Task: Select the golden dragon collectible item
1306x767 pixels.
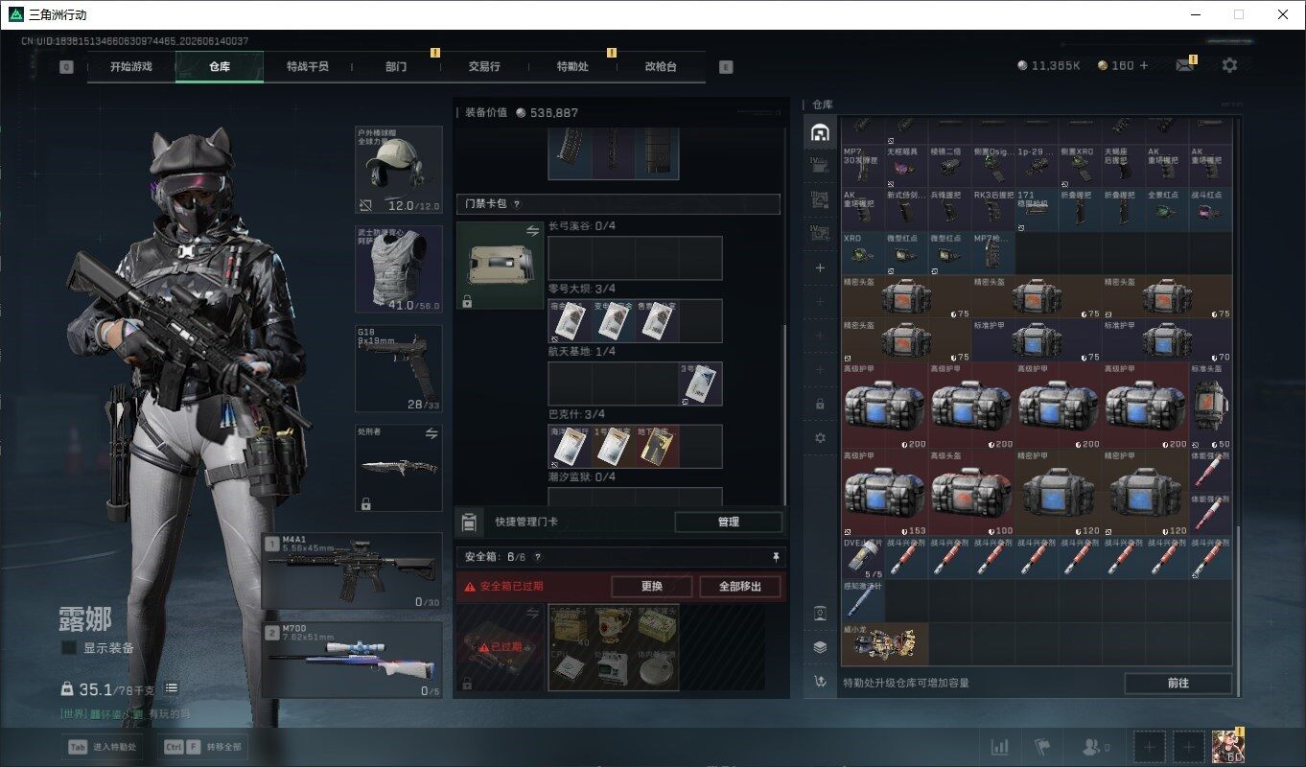Action: pos(885,644)
